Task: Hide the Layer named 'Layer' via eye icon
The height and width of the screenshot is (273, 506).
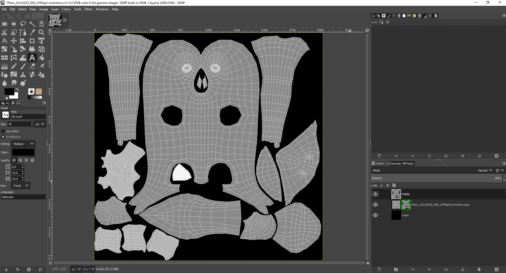Action: (x=375, y=215)
